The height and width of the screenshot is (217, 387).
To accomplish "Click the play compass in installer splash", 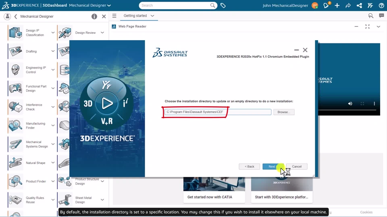I will coord(107,103).
